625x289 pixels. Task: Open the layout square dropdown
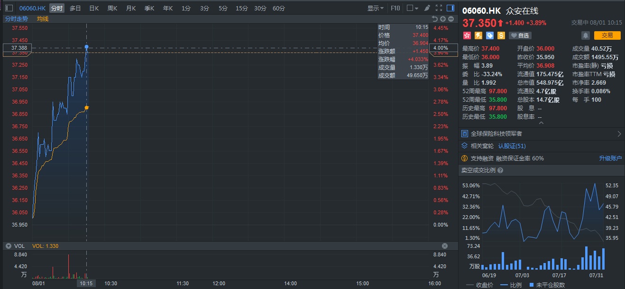(413, 8)
